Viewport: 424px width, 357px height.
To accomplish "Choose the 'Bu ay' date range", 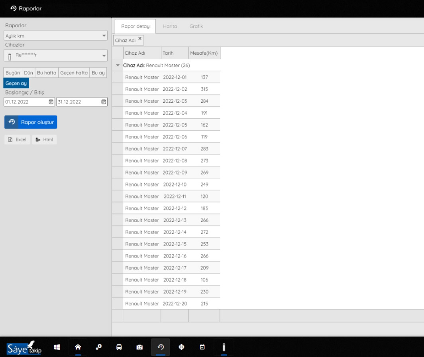I will pyautogui.click(x=98, y=73).
